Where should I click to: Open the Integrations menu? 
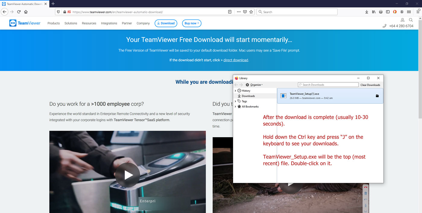[109, 23]
